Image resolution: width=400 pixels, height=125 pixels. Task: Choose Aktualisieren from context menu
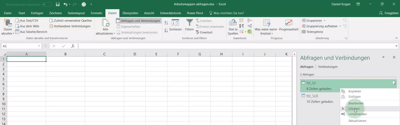click(370, 121)
